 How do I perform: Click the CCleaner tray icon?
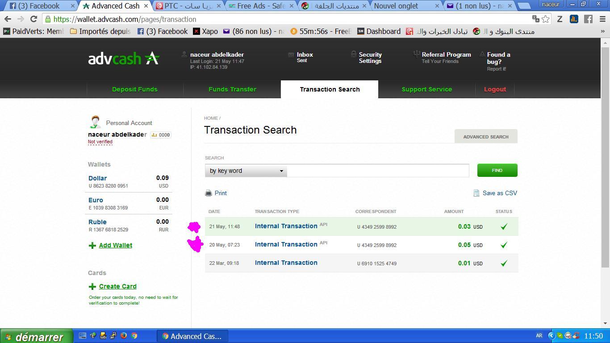(x=576, y=336)
